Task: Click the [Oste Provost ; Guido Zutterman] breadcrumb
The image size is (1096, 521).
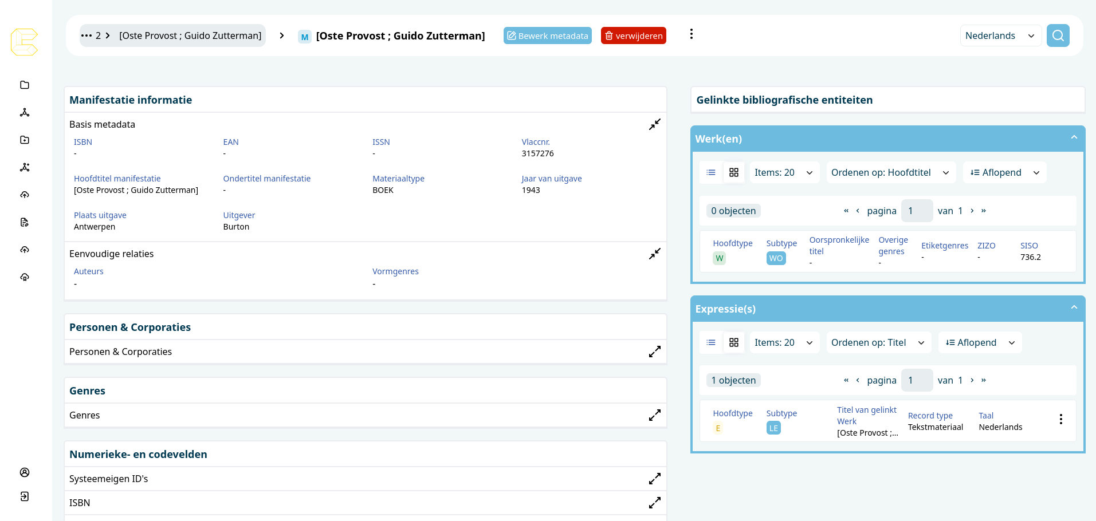Action: click(x=190, y=35)
